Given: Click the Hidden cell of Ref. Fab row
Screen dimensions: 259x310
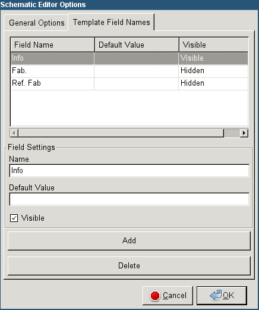Looking at the screenshot, I should pyautogui.click(x=213, y=83).
